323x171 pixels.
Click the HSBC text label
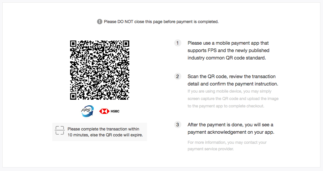115,111
